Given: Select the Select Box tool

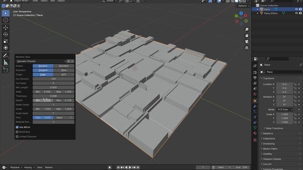Looking at the screenshot, I should pos(6,13).
